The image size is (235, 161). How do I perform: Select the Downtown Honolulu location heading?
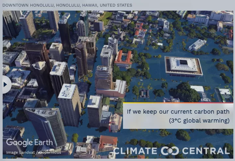click(67, 5)
